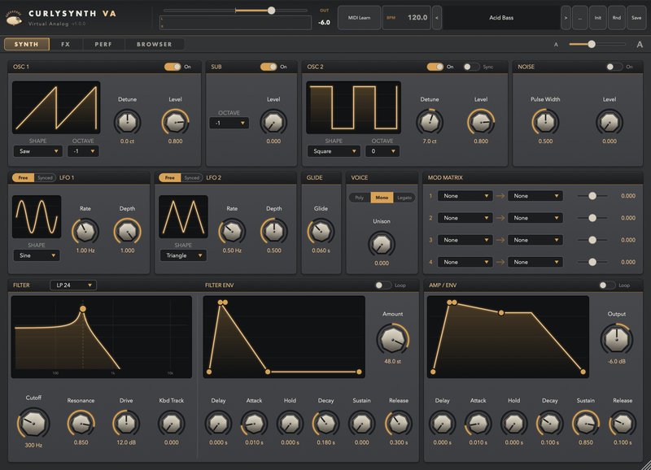The image size is (651, 470).
Task: Click the Save preset button
Action: click(x=636, y=18)
